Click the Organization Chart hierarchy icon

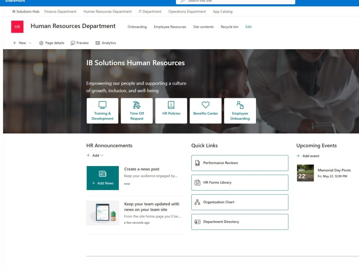pos(197,202)
